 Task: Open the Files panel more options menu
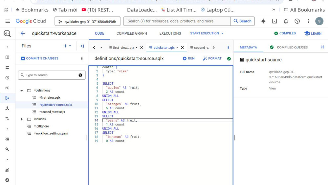click(x=82, y=59)
